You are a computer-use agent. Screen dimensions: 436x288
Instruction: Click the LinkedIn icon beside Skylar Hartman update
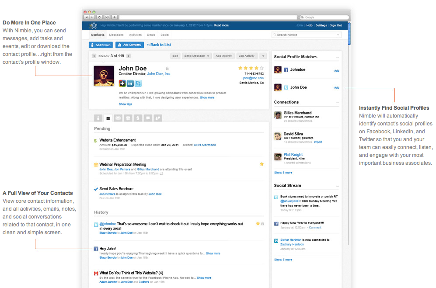pos(276,241)
